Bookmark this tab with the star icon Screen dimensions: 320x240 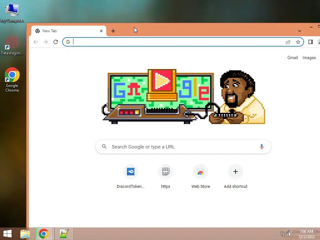pyautogui.click(x=298, y=42)
